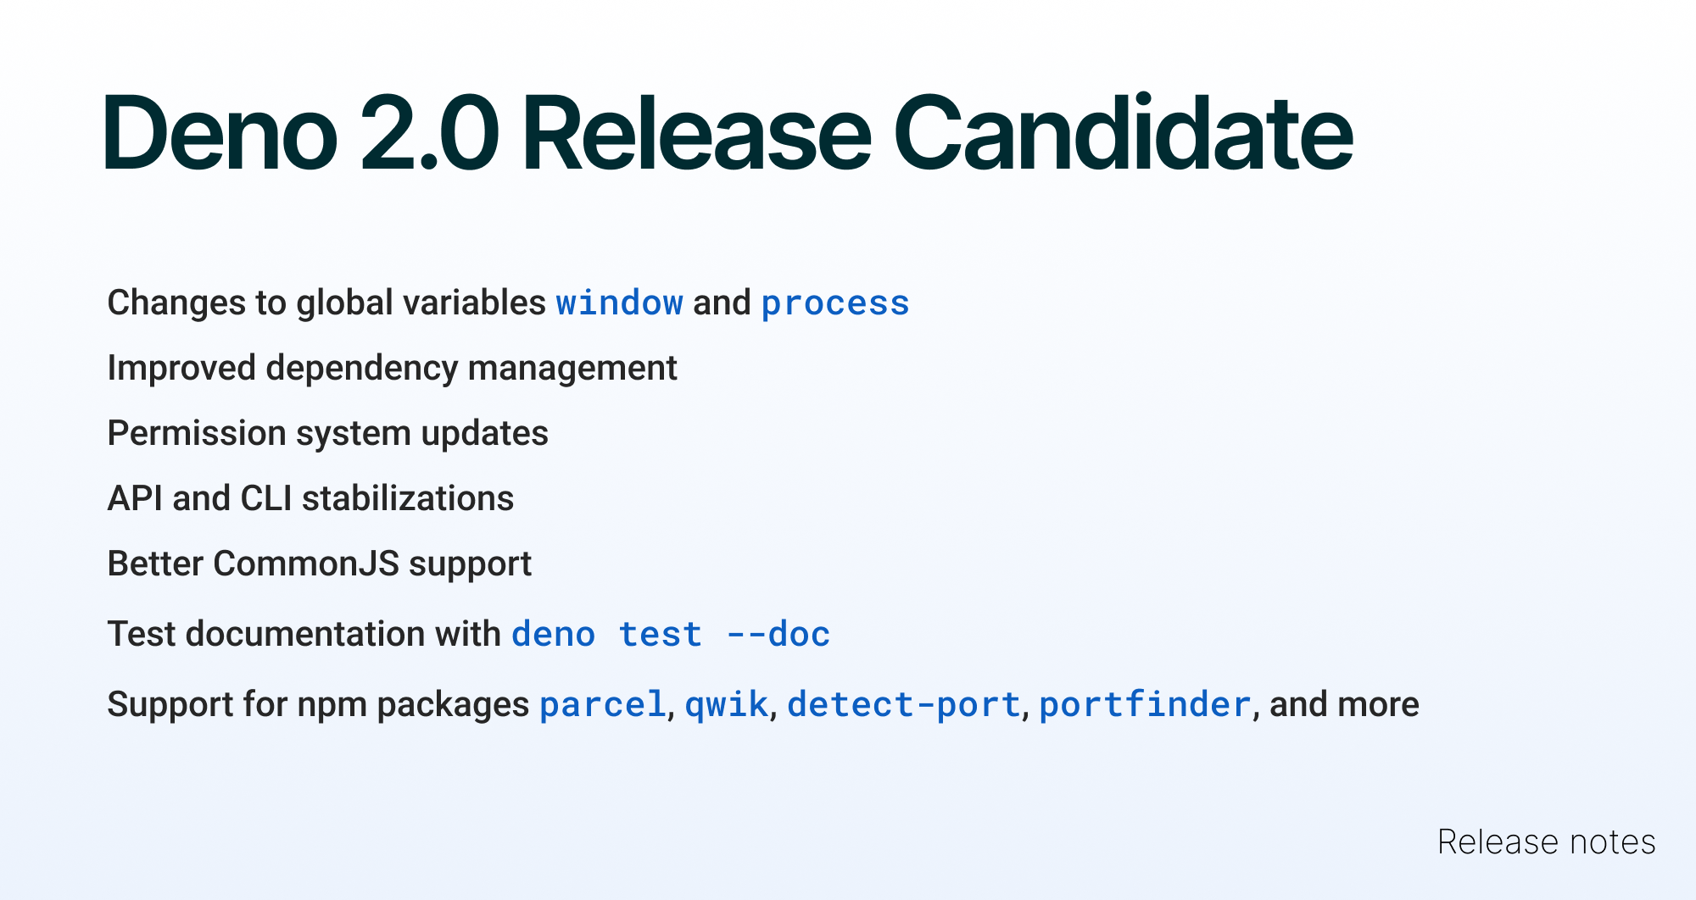Click the 'deno test --doc' command
The image size is (1696, 900).
[x=671, y=635]
